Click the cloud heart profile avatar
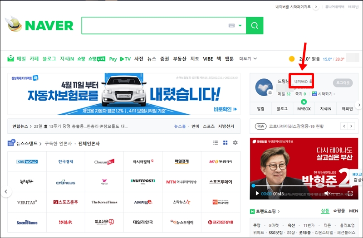 click(264, 87)
